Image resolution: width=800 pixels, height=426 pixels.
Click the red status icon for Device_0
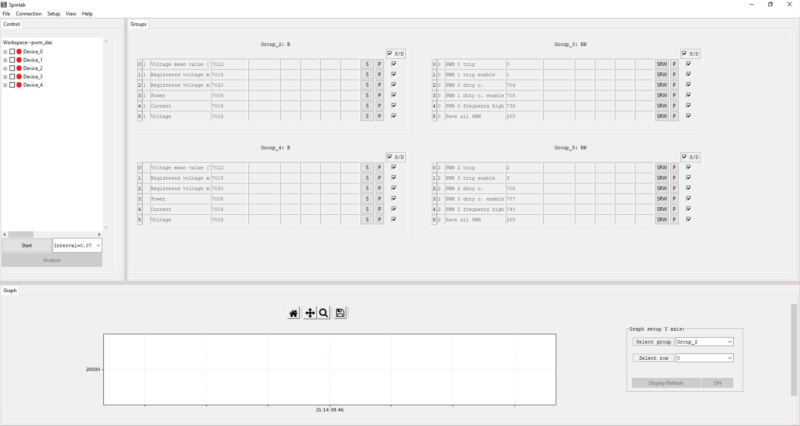pyautogui.click(x=19, y=52)
